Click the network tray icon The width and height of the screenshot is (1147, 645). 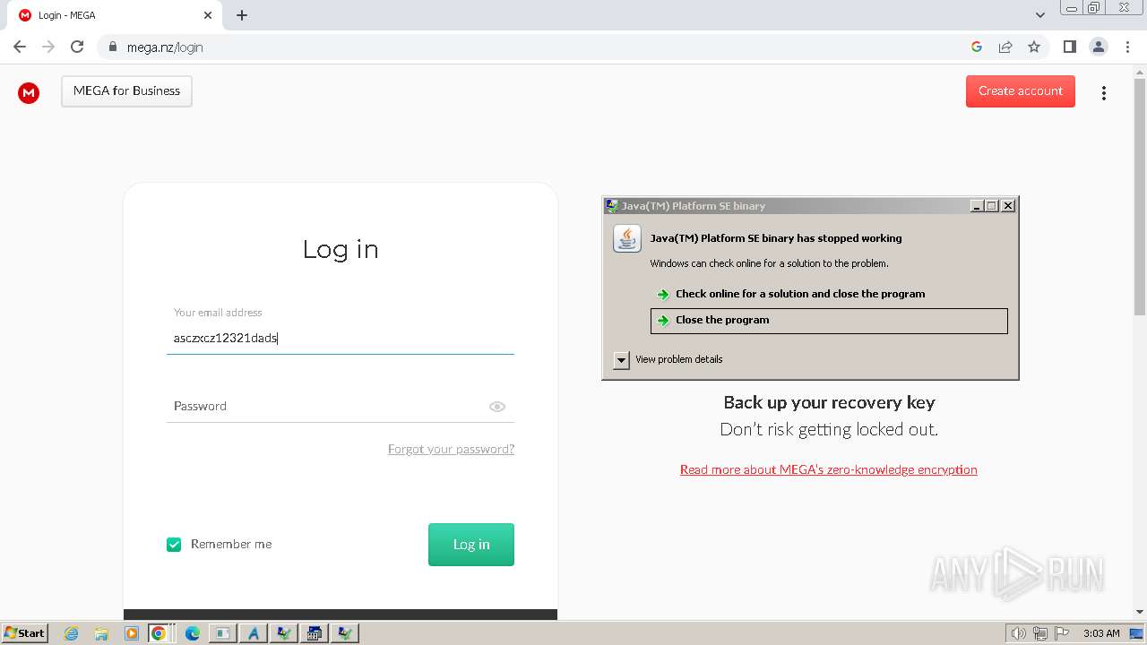(x=1040, y=633)
